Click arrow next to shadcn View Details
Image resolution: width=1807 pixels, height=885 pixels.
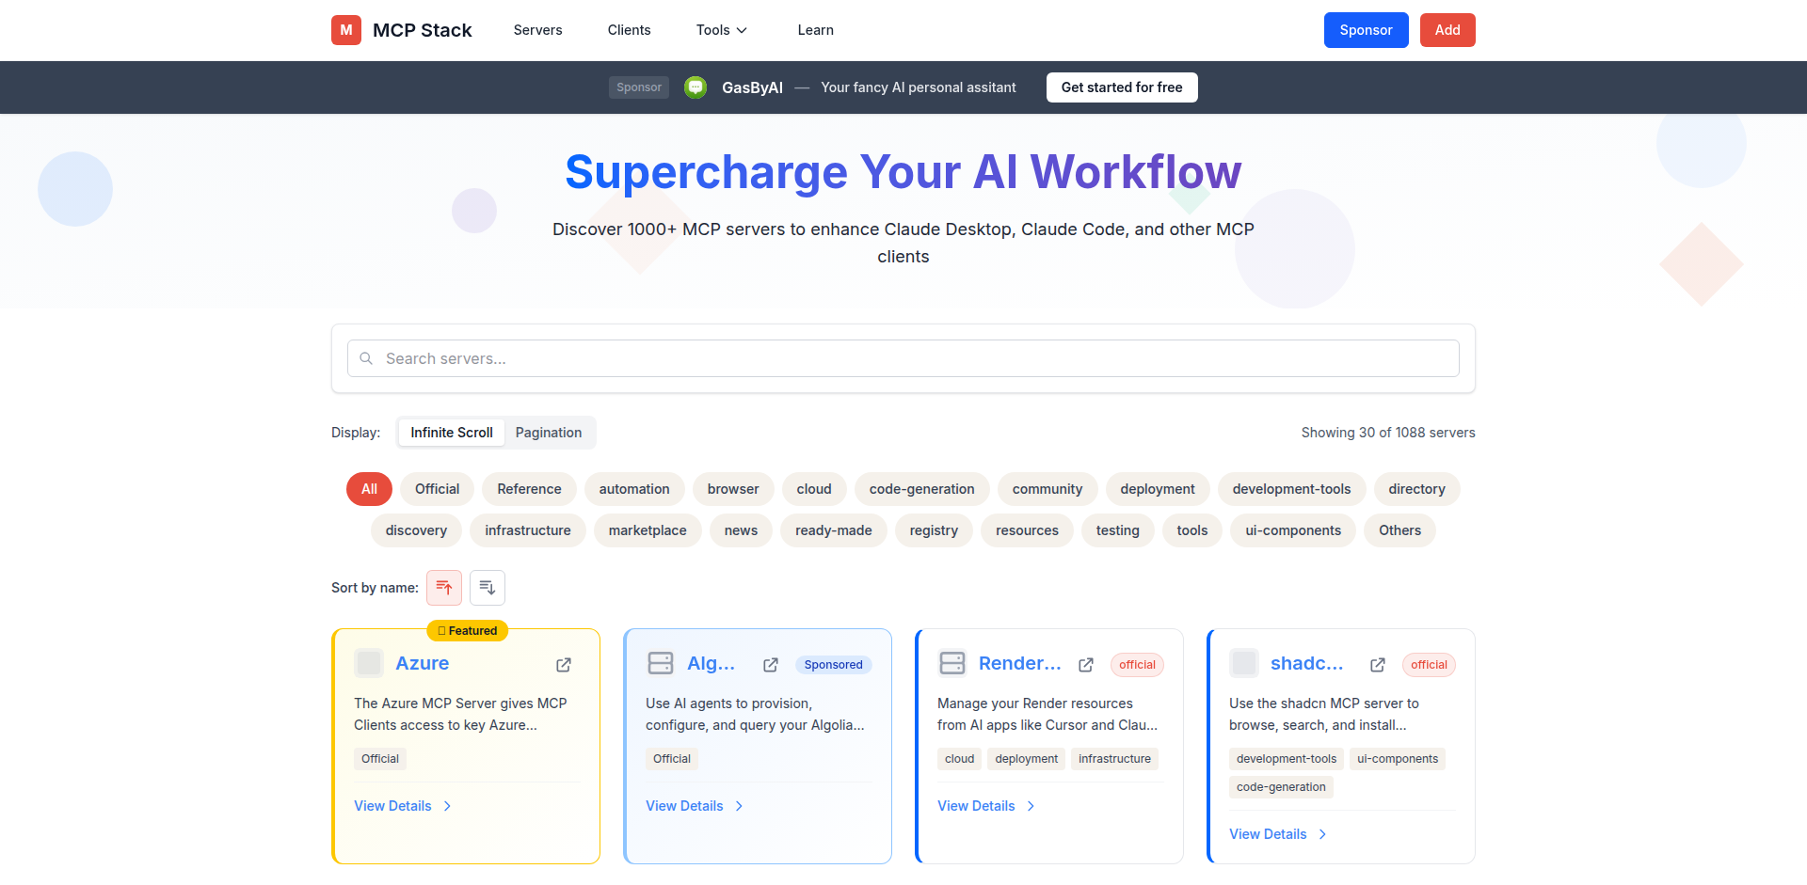click(1322, 834)
